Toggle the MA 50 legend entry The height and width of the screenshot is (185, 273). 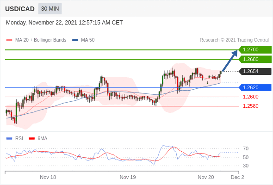(83, 40)
